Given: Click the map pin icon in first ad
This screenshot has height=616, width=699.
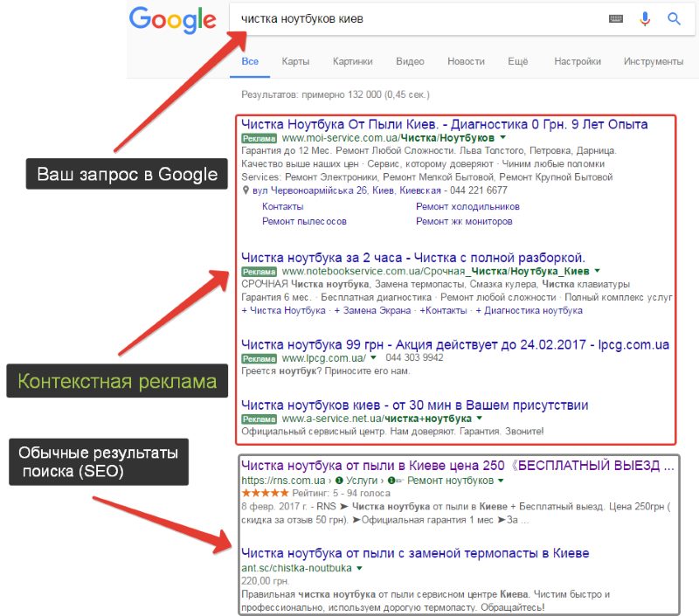Looking at the screenshot, I should pos(246,190).
